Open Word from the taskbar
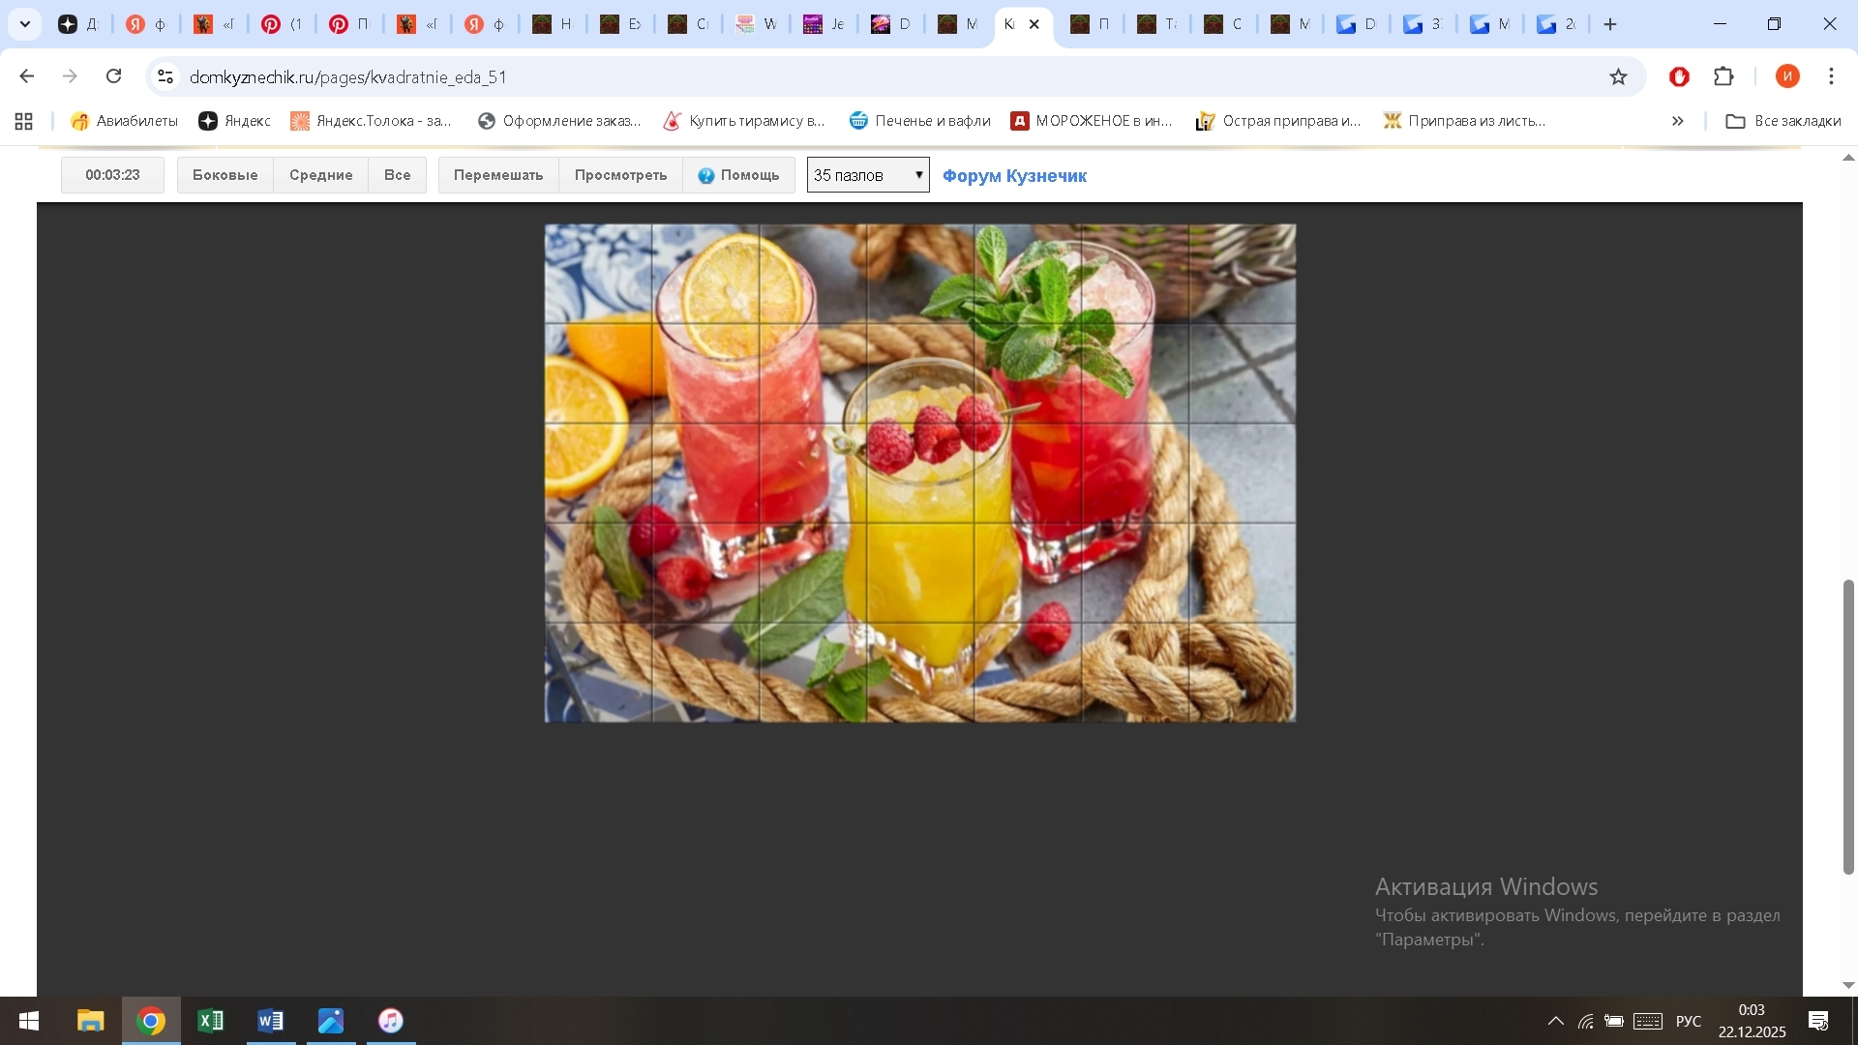Viewport: 1858px width, 1045px height. (x=271, y=1021)
